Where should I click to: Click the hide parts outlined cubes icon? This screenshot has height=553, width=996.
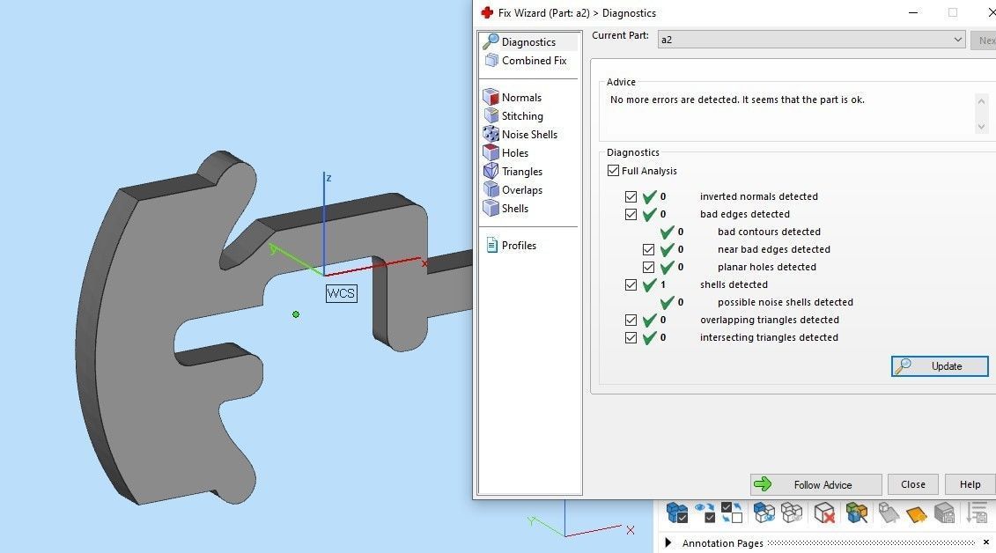tap(792, 512)
